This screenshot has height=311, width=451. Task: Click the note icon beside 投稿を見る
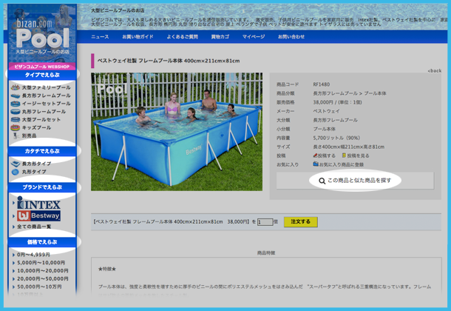tap(345, 155)
